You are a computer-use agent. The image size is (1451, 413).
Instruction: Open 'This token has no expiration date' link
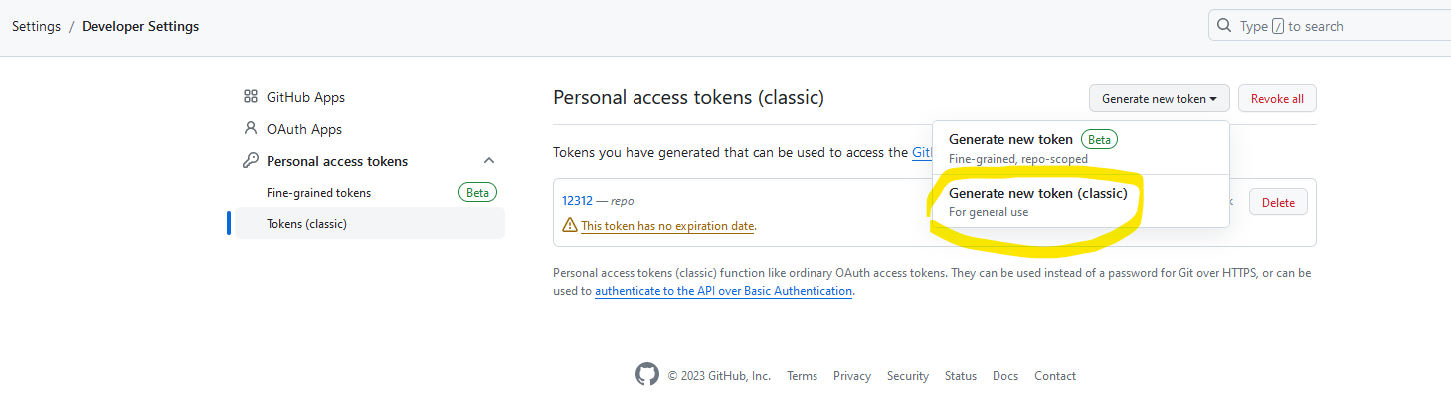coord(667,226)
